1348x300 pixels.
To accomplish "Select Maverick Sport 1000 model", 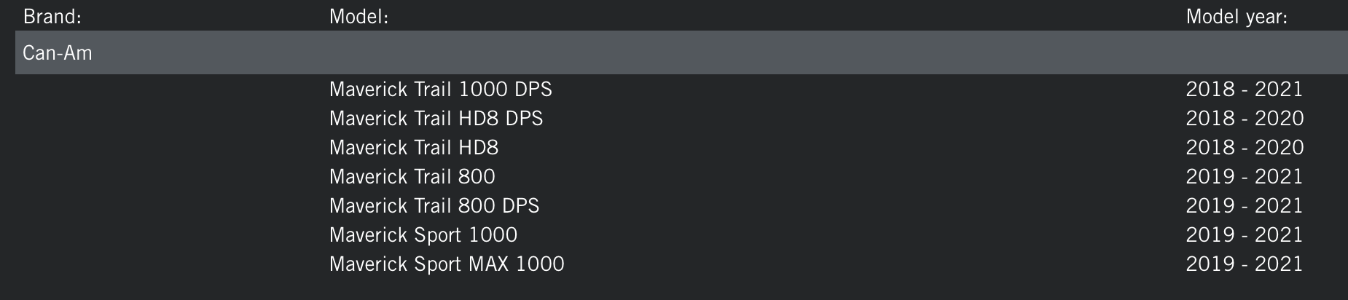I will pos(423,234).
